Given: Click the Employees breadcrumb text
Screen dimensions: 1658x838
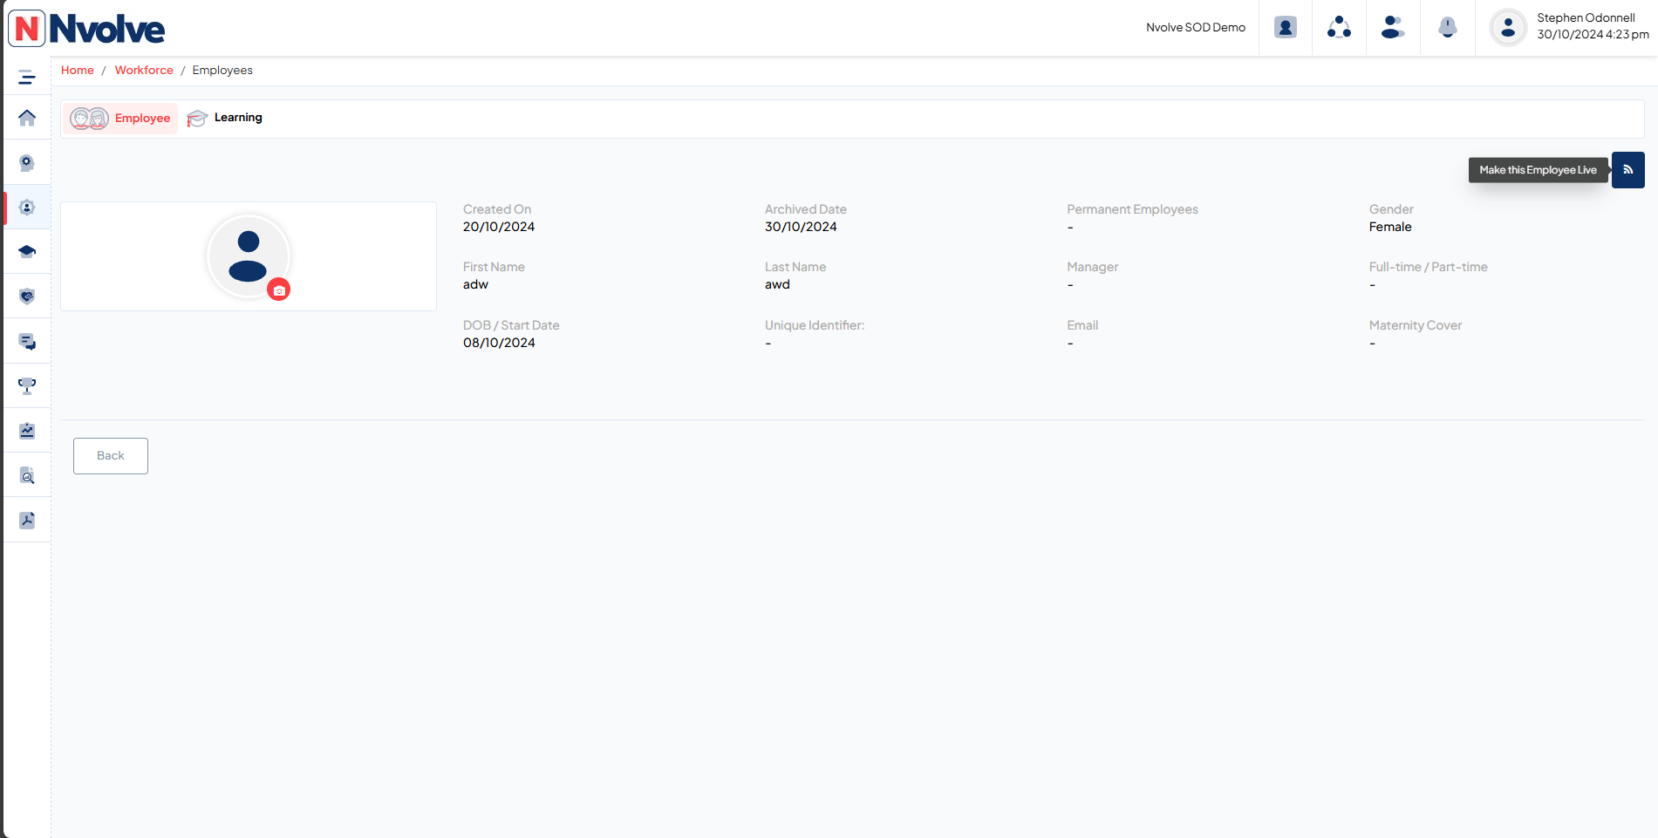Looking at the screenshot, I should coord(222,71).
